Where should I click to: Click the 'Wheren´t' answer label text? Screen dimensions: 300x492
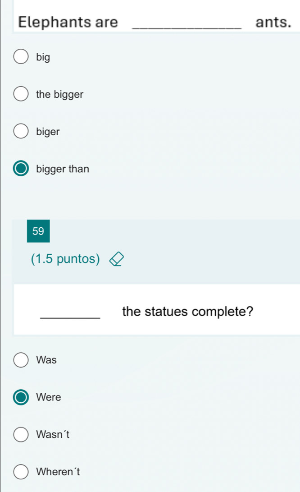click(58, 472)
